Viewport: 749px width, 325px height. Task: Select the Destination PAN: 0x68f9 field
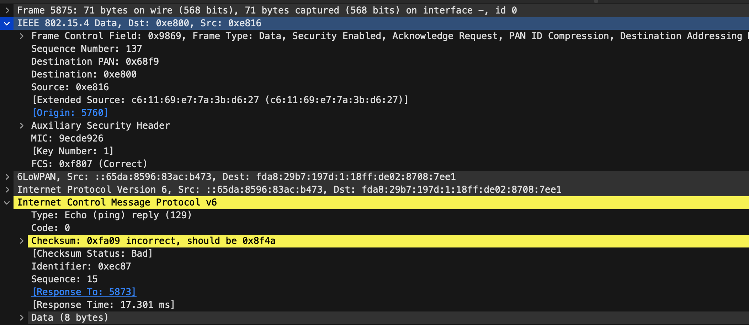[95, 61]
